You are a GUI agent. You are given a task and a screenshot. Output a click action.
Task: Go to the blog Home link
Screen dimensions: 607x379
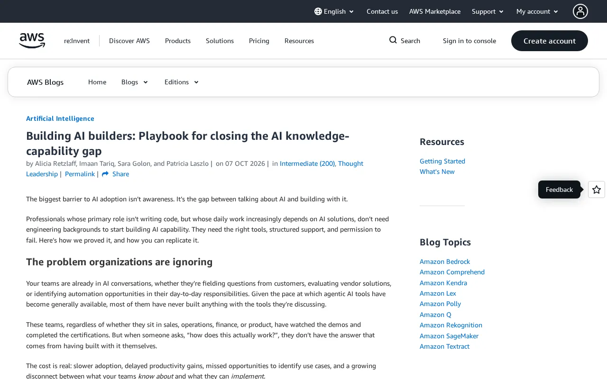pyautogui.click(x=97, y=82)
